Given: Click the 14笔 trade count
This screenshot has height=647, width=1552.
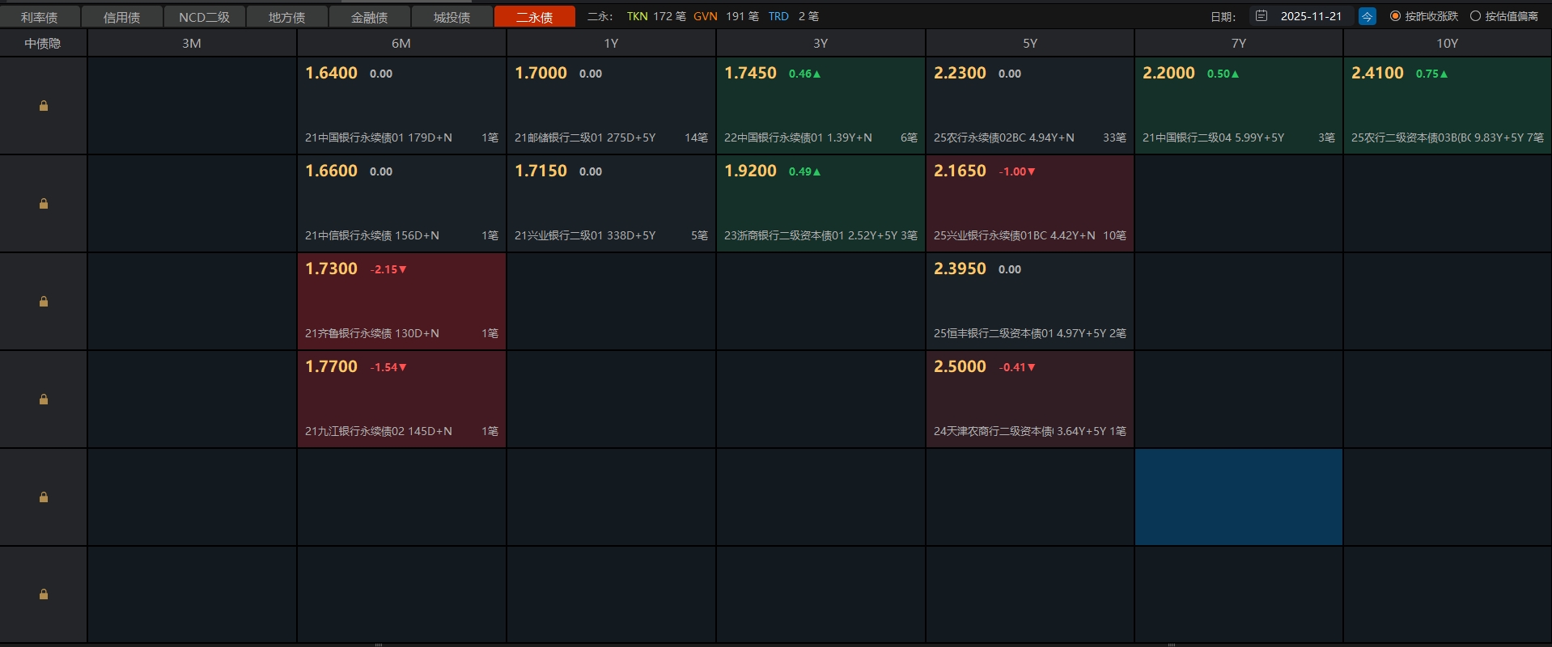Looking at the screenshot, I should point(696,137).
